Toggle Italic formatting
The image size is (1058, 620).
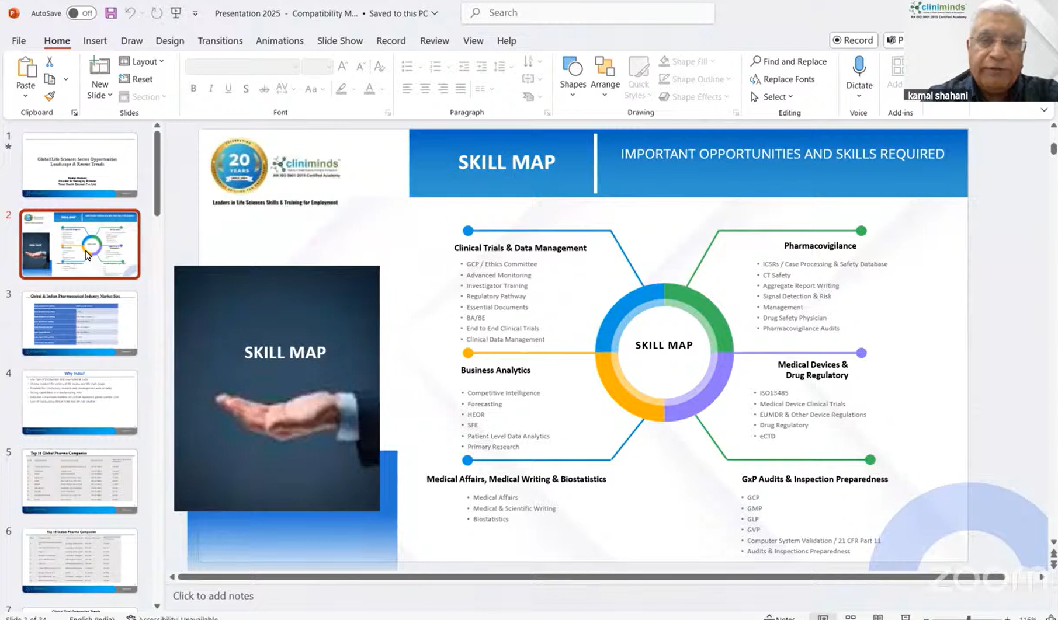(x=211, y=89)
